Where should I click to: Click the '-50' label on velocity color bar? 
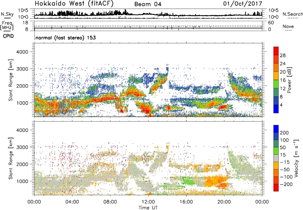coord(285,169)
